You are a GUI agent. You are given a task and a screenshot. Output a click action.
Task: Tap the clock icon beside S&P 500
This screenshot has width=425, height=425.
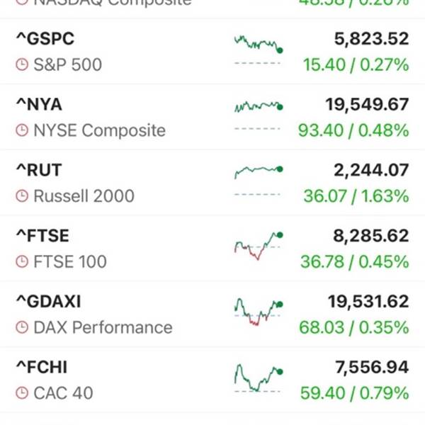point(22,64)
